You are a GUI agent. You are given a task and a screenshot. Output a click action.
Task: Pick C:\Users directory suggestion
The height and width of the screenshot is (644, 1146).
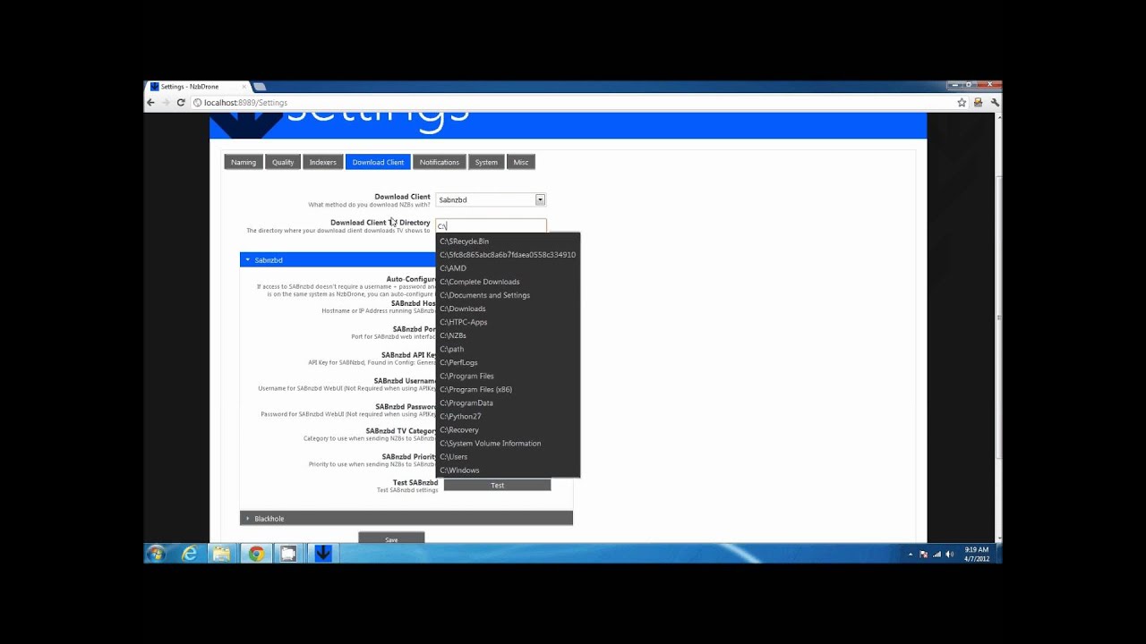click(x=508, y=457)
